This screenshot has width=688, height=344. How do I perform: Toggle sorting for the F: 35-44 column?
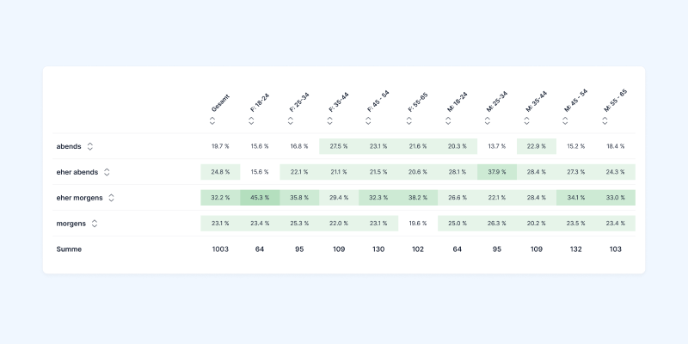(x=330, y=121)
